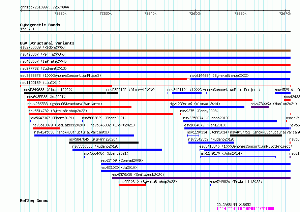Select nsv1150334 (John2014) label
The width and height of the screenshot is (300, 212).
(x=208, y=132)
